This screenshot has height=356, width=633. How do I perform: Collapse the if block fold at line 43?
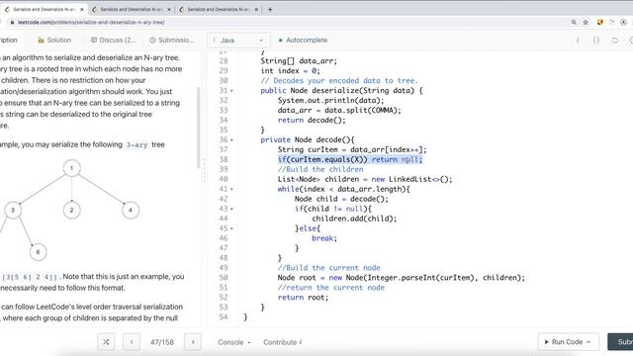(x=231, y=209)
